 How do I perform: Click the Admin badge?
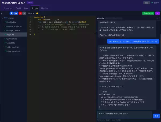click(x=30, y=3)
